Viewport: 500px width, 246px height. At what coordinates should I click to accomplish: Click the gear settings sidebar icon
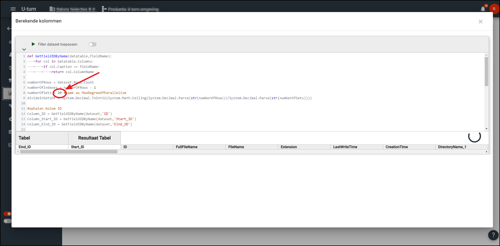pyautogui.click(x=10, y=119)
